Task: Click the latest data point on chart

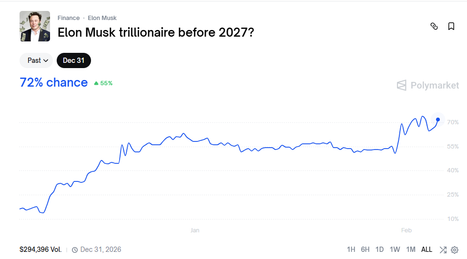Action: coord(438,119)
